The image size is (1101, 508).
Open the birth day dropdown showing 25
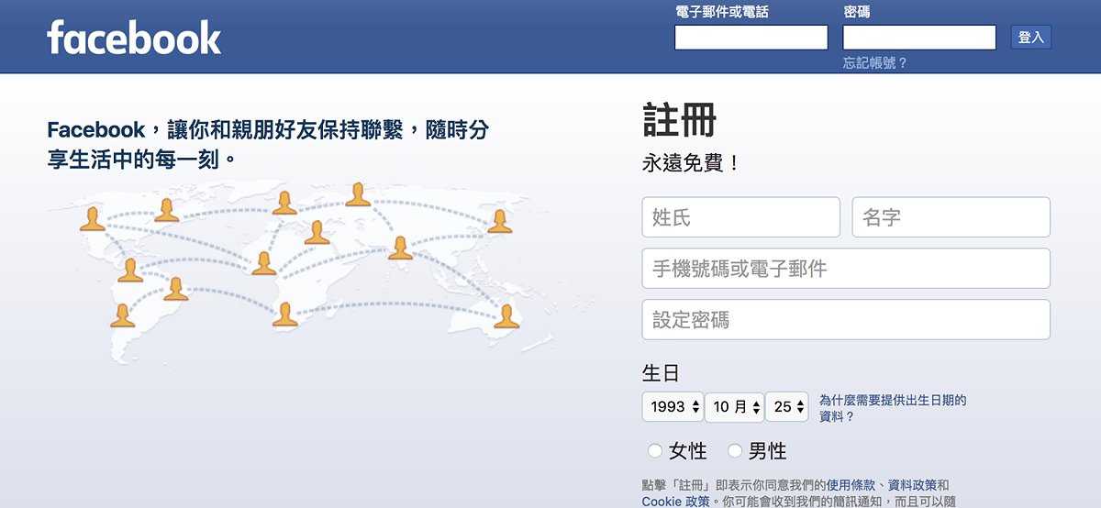(787, 406)
